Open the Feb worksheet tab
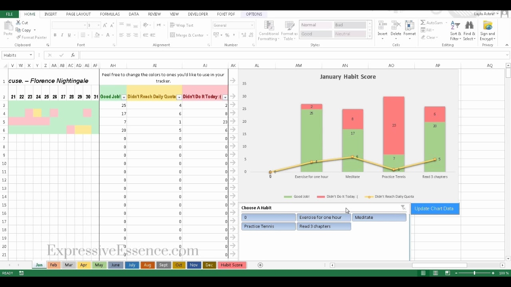511x287 pixels. point(53,265)
